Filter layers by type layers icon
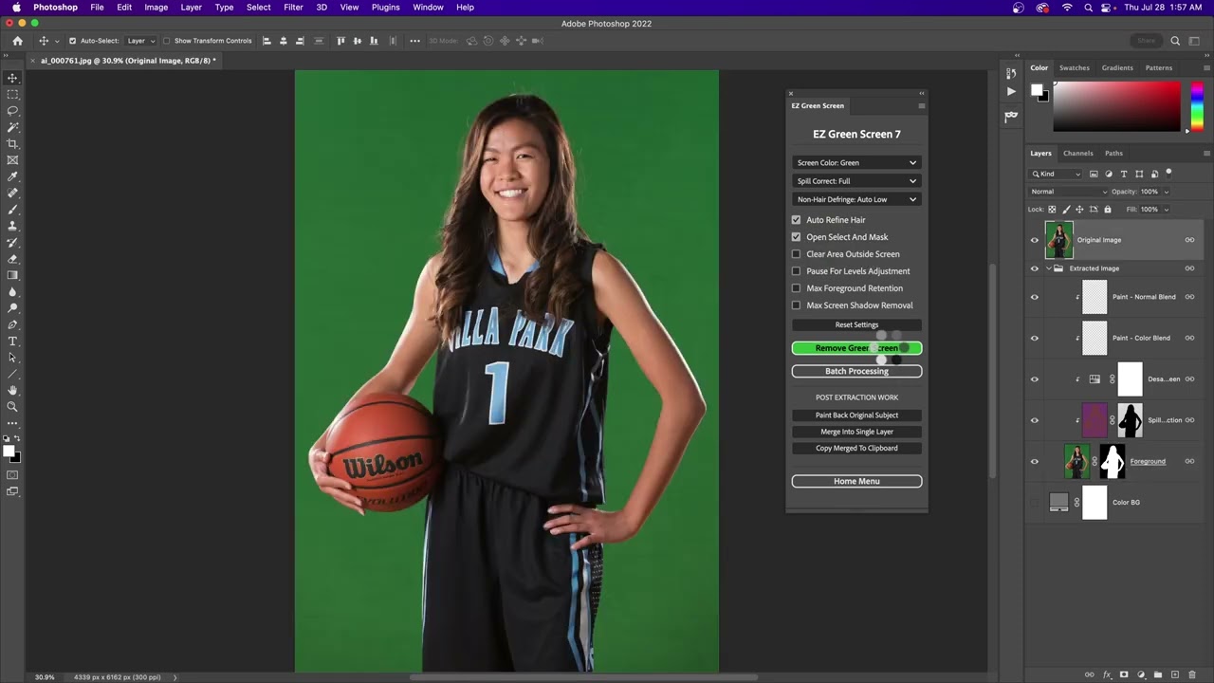1214x683 pixels. pos(1124,174)
